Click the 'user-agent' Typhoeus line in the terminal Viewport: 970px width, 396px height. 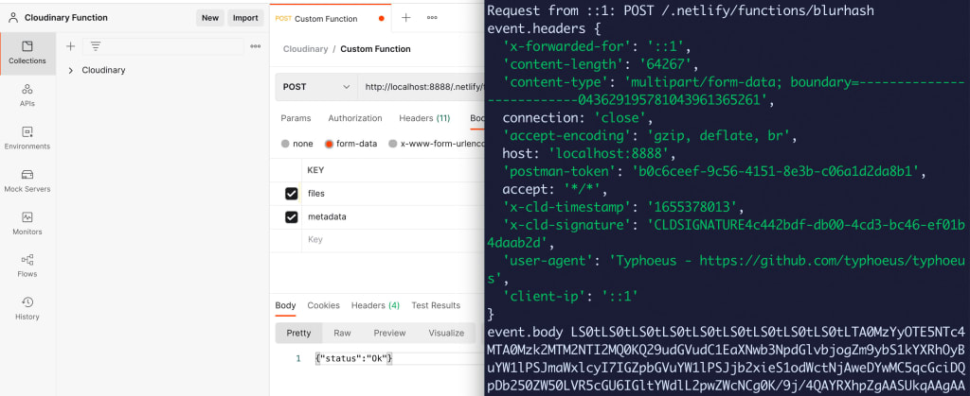point(727,269)
